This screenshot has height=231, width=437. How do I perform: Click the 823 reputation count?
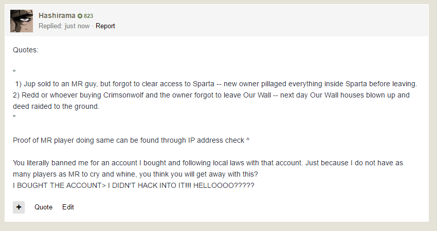click(x=88, y=16)
